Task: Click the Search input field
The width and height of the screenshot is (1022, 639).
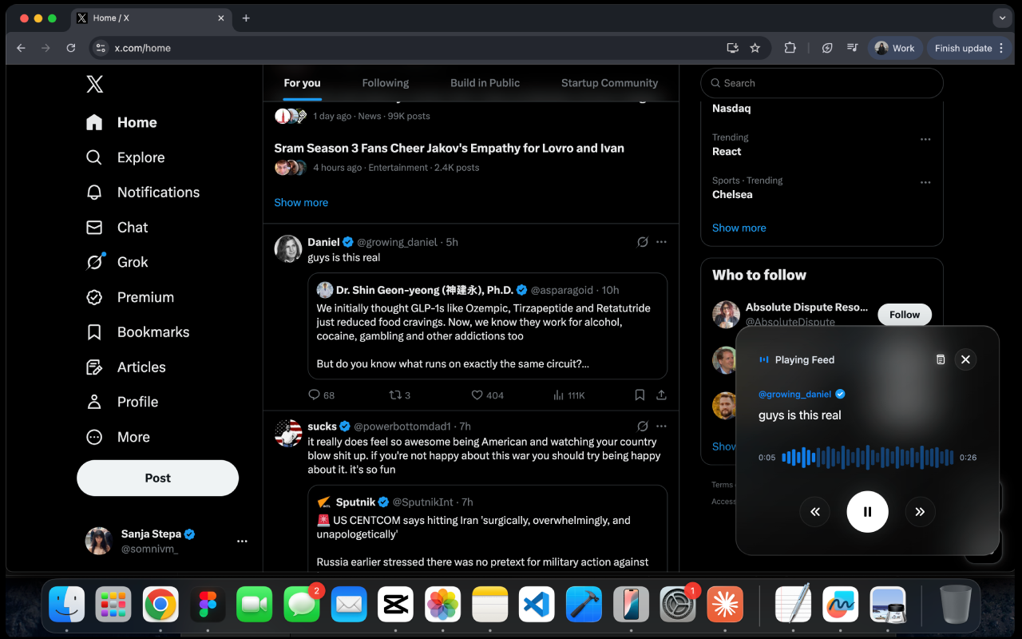Action: click(821, 83)
